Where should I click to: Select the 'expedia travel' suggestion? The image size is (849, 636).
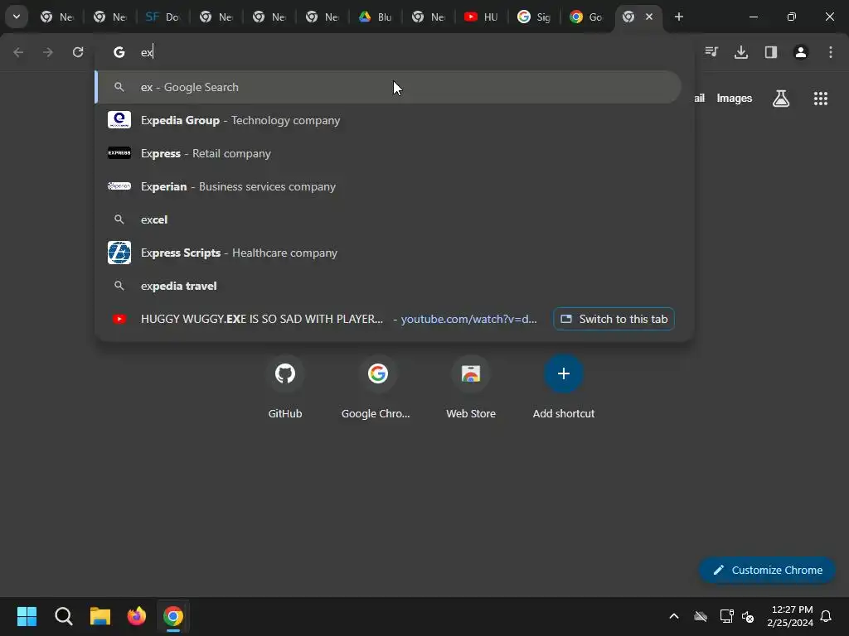(388, 286)
